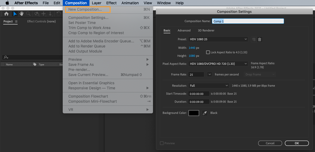315x152 pixels.
Task: Open the Project panel hamburger menu
Action: (x=16, y=22)
